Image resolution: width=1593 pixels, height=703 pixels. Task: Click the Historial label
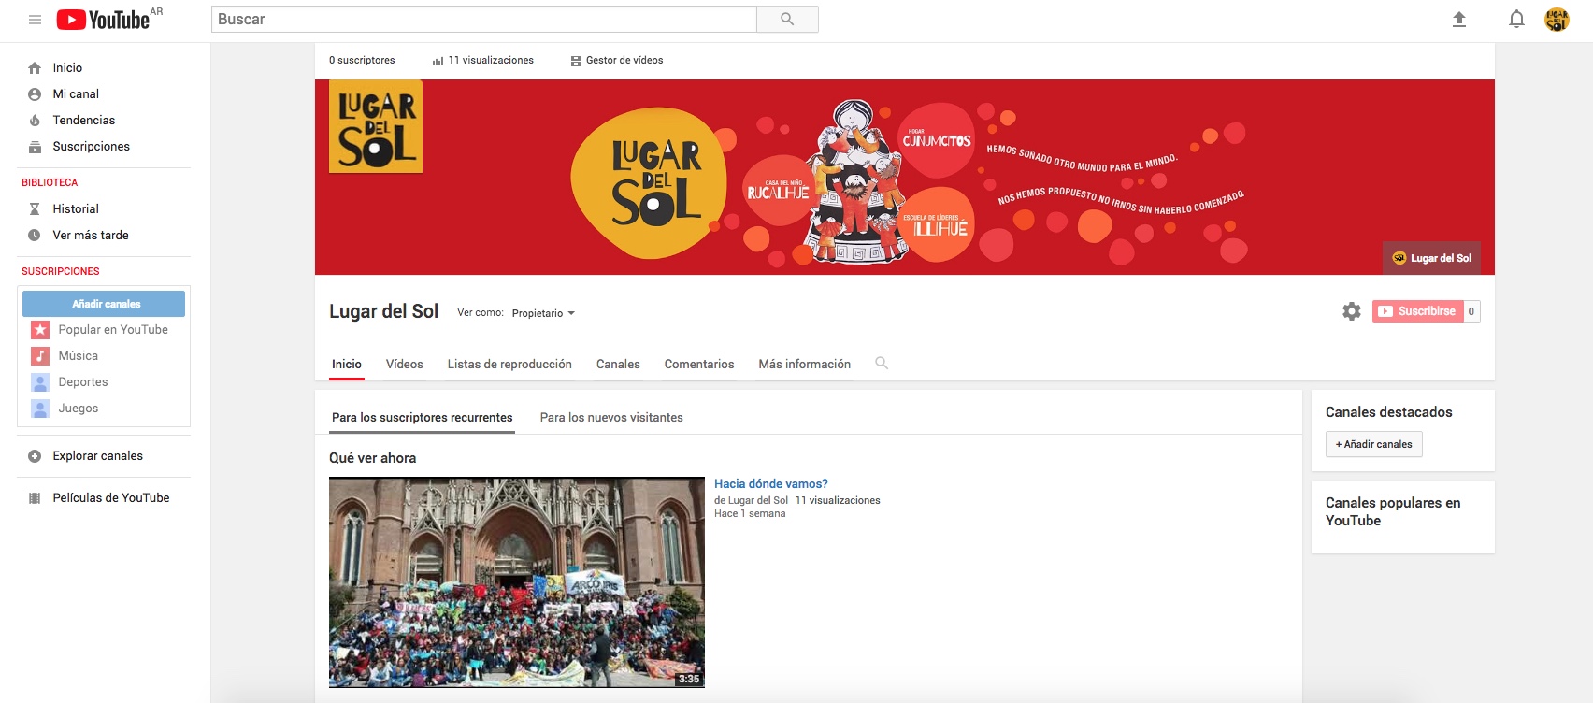click(x=76, y=209)
